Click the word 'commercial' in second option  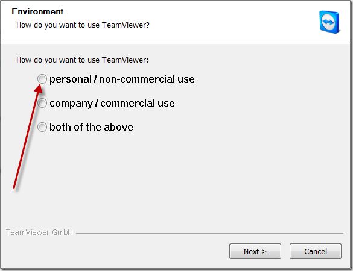pos(127,103)
